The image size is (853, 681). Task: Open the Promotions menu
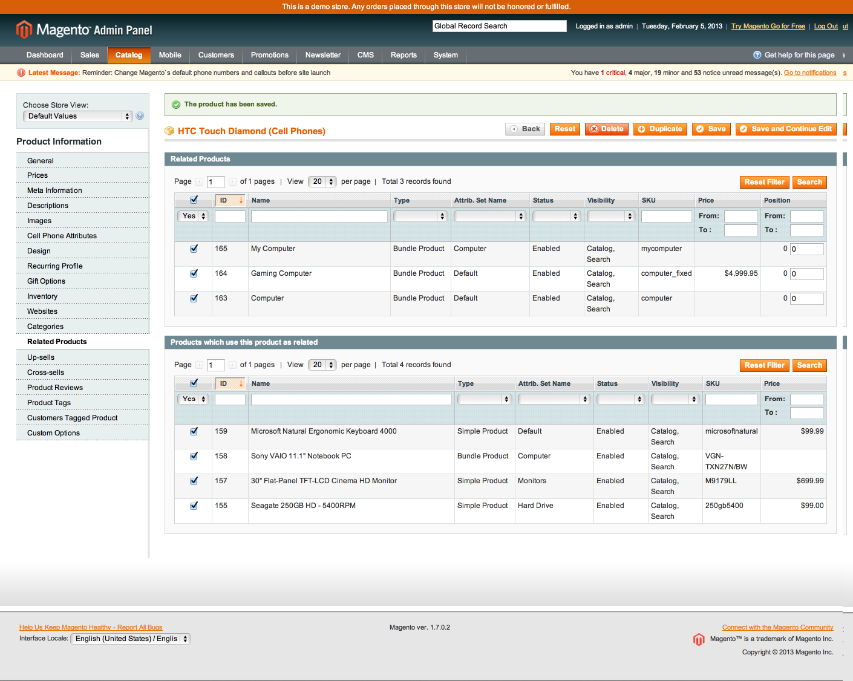(x=270, y=55)
